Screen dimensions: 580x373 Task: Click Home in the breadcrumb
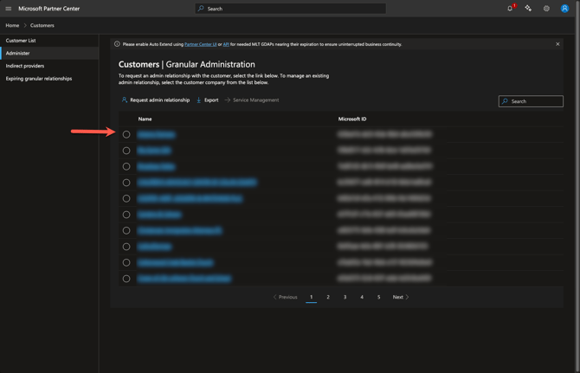[12, 25]
